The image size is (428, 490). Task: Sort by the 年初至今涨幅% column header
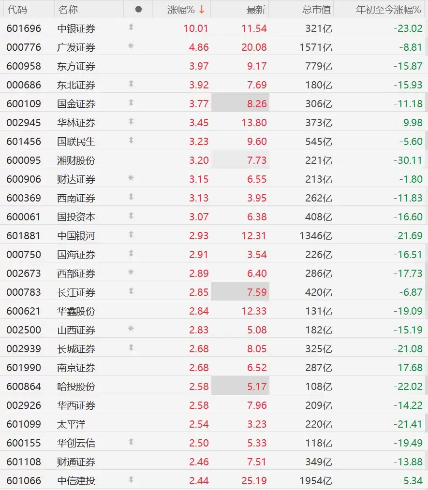pos(388,10)
